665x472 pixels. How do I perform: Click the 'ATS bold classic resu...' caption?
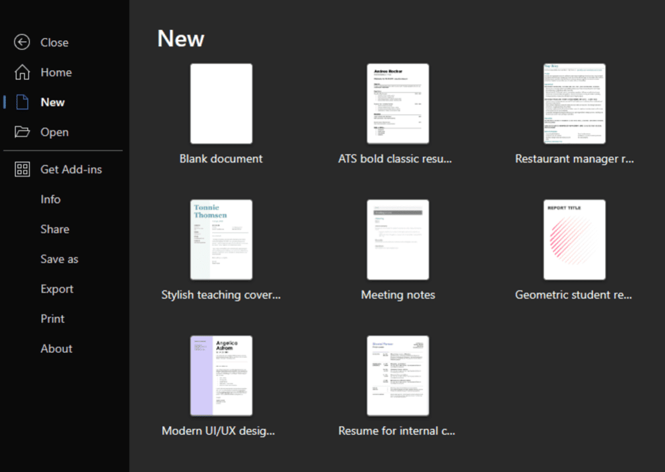pyautogui.click(x=395, y=159)
